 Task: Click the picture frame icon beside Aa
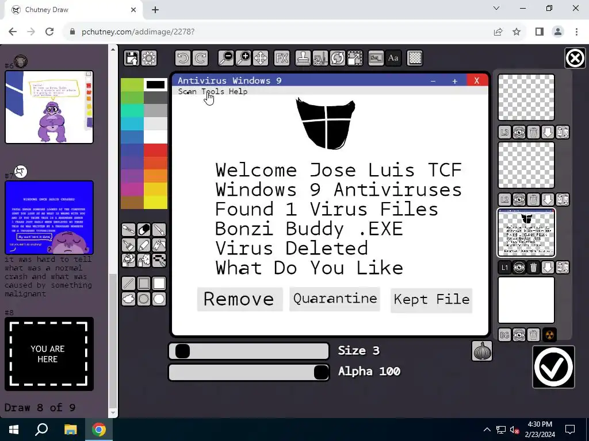pyautogui.click(x=376, y=58)
